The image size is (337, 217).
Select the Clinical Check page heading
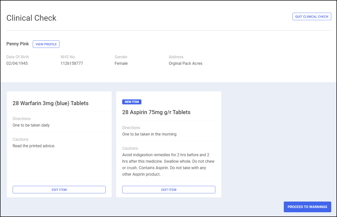(31, 18)
